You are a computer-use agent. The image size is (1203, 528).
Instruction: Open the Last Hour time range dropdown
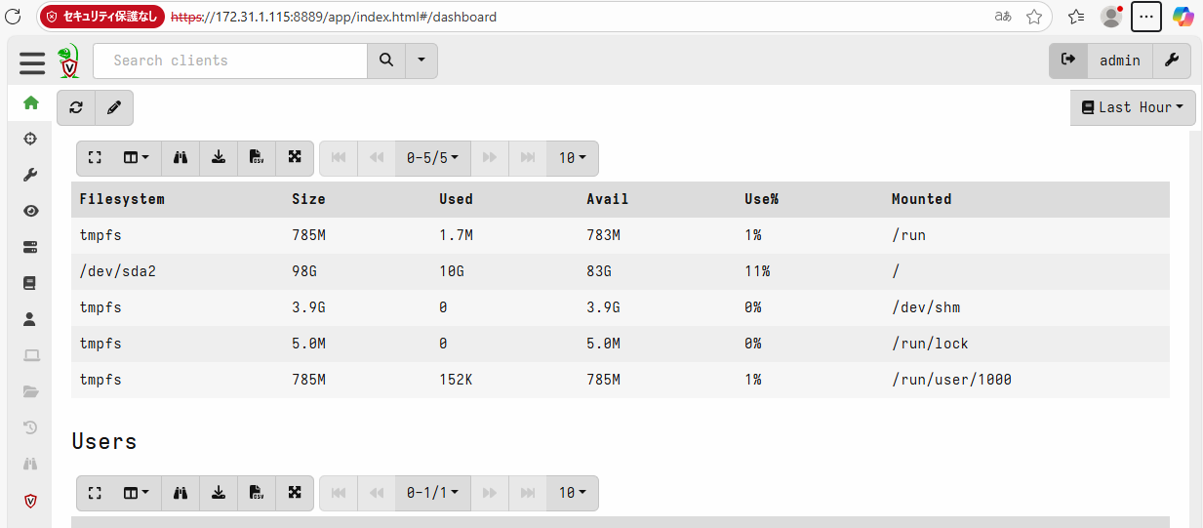pyautogui.click(x=1133, y=107)
